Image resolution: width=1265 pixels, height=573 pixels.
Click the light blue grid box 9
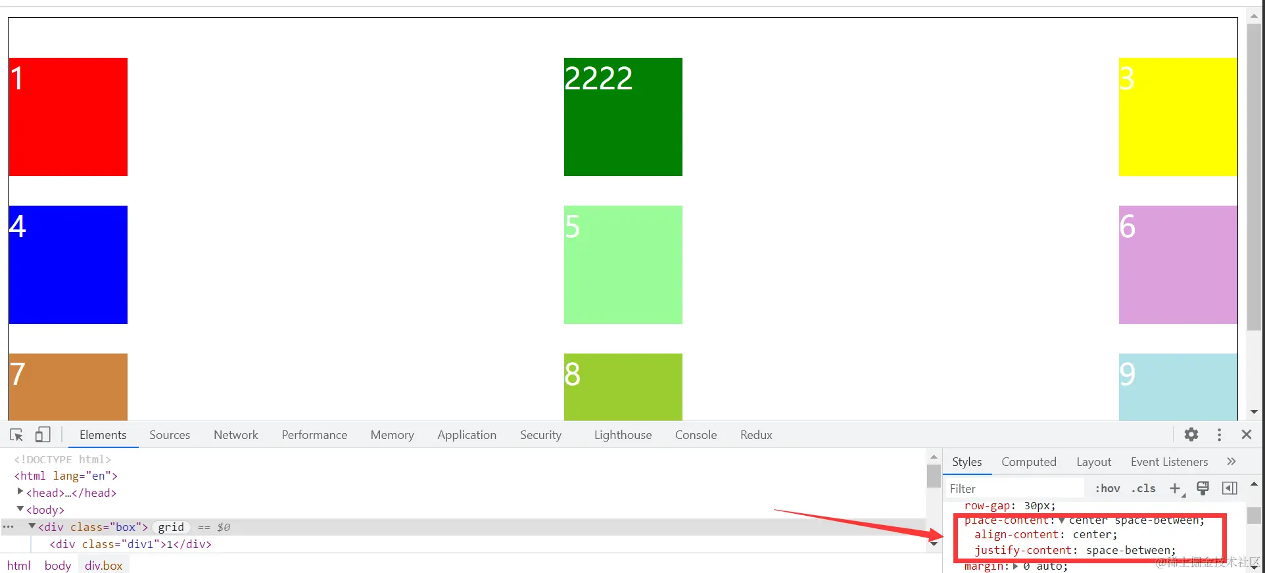[x=1178, y=387]
